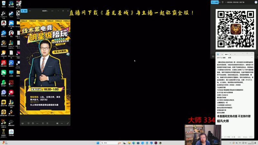This screenshot has width=258, height=145.
Task: Click the blue tab button in image viewer
Action: click(x=24, y=11)
